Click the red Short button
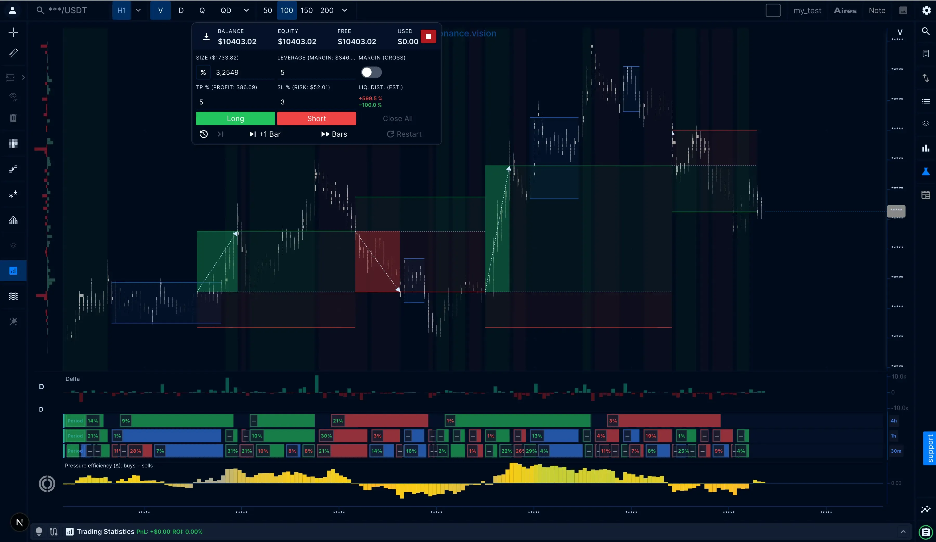Screen dimensions: 936x542 [x=316, y=118]
